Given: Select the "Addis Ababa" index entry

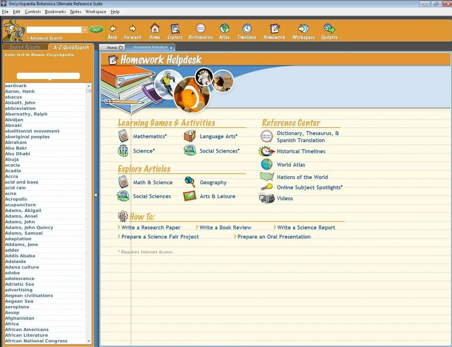Looking at the screenshot, I should tap(45, 256).
